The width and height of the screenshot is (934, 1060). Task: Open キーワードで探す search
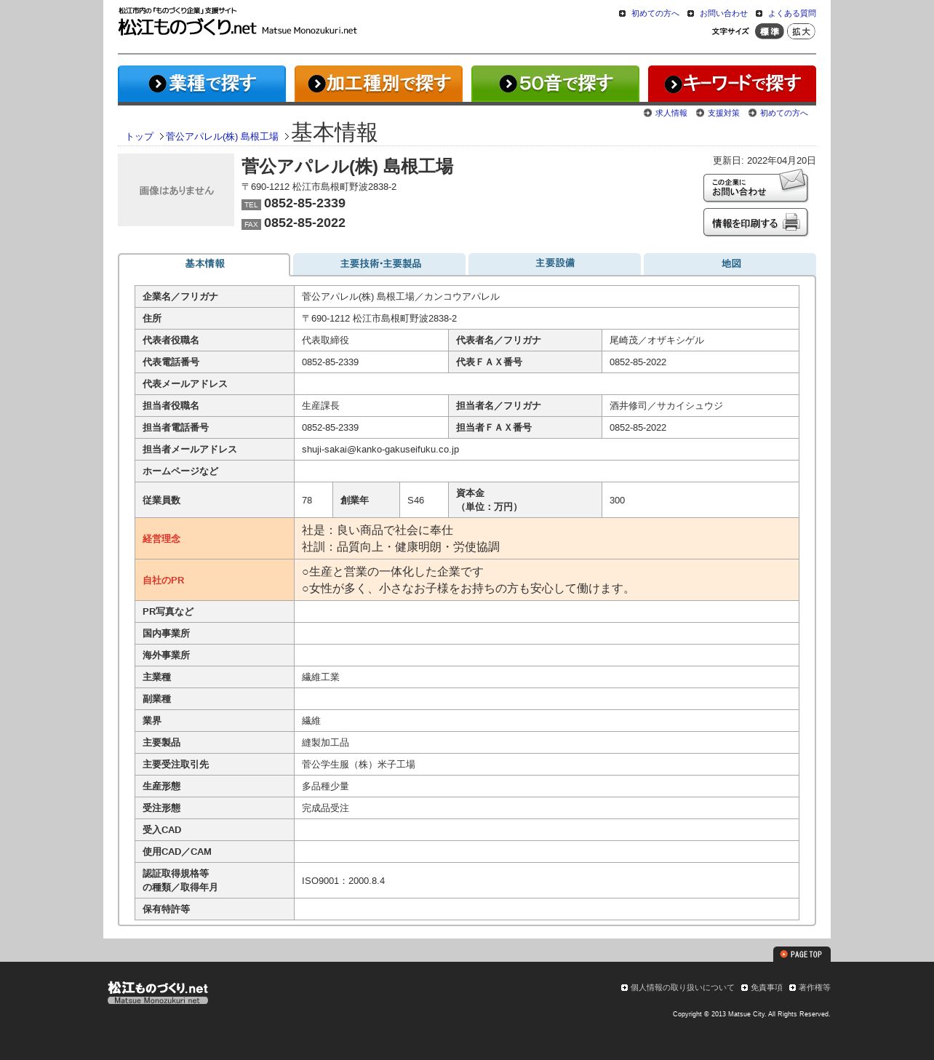click(x=732, y=84)
